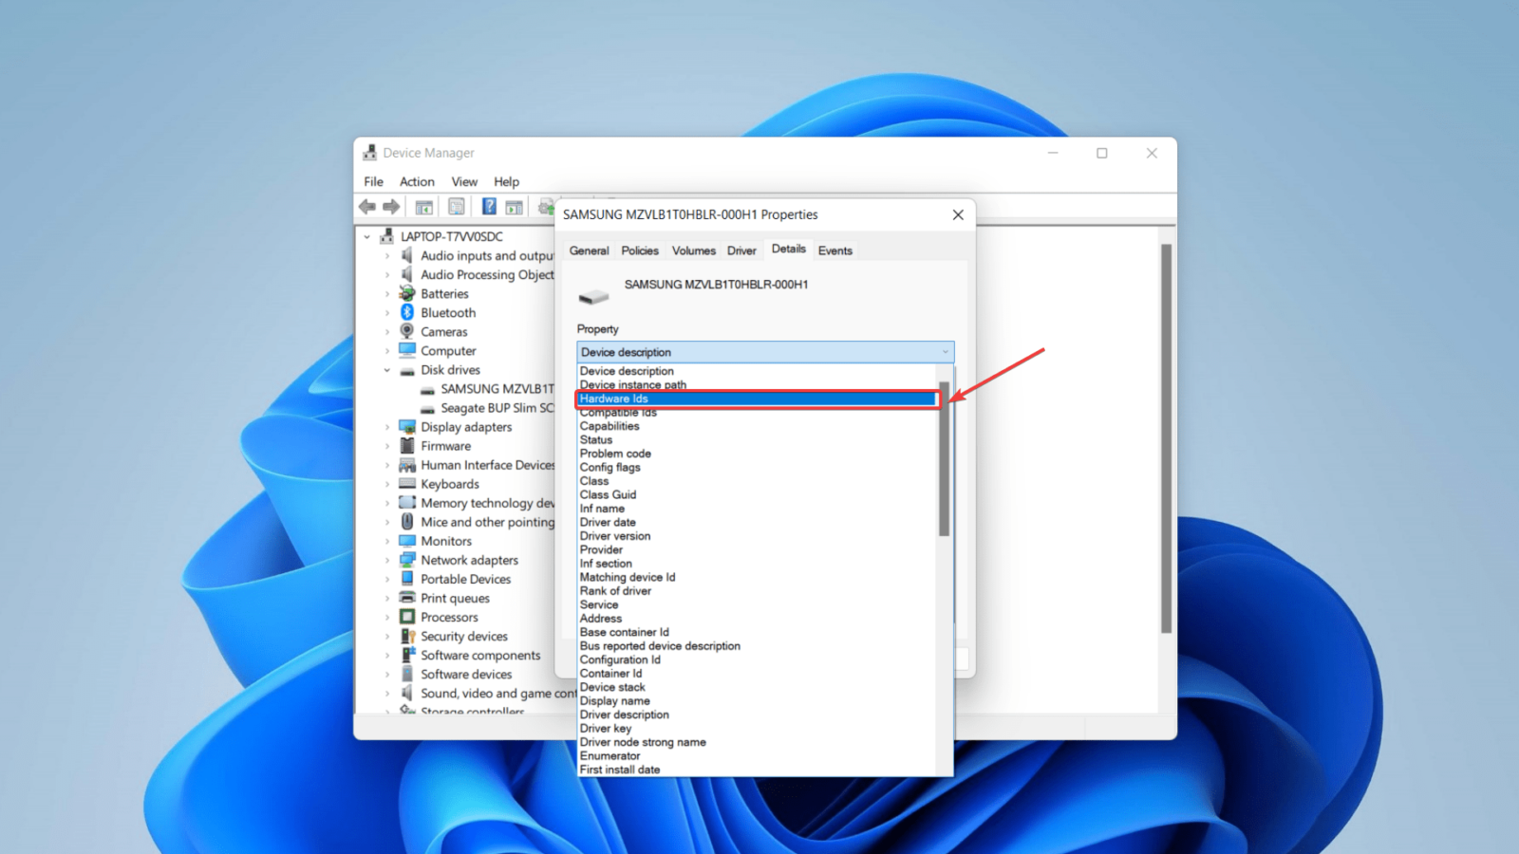Switch to the Events tab

[x=834, y=250]
